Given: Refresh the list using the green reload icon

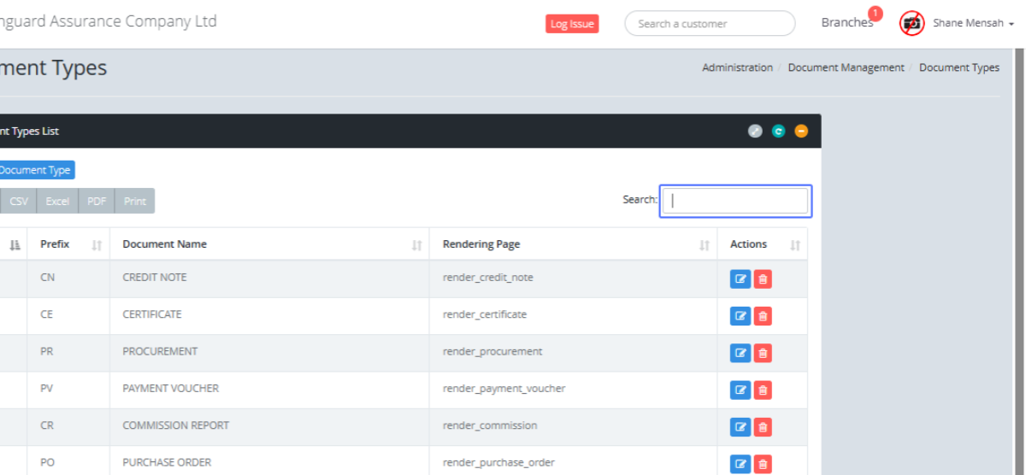Looking at the screenshot, I should click(778, 131).
